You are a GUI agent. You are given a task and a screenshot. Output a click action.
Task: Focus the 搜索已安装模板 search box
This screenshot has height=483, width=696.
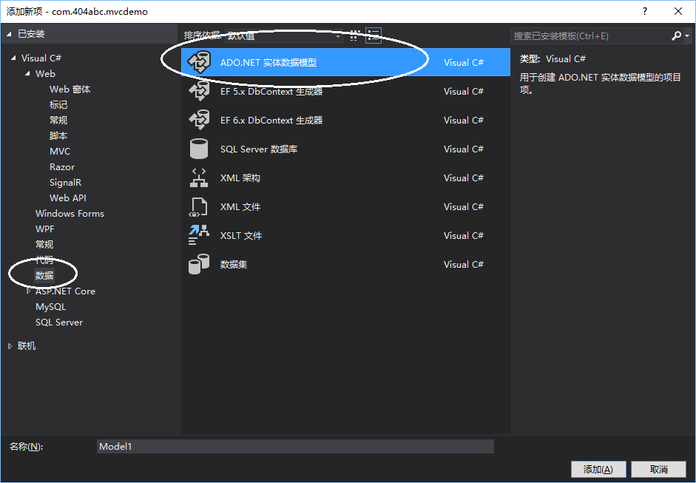coord(590,36)
